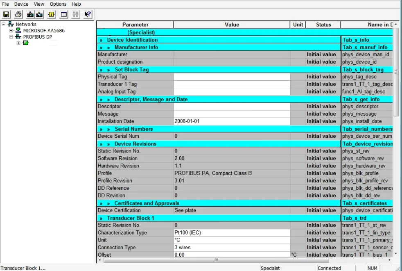Click the Physical Tag value field
The width and height of the screenshot is (402, 271).
(232, 77)
